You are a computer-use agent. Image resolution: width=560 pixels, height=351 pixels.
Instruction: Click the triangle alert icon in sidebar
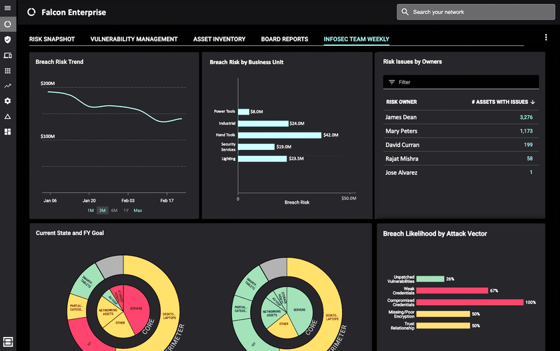point(7,117)
